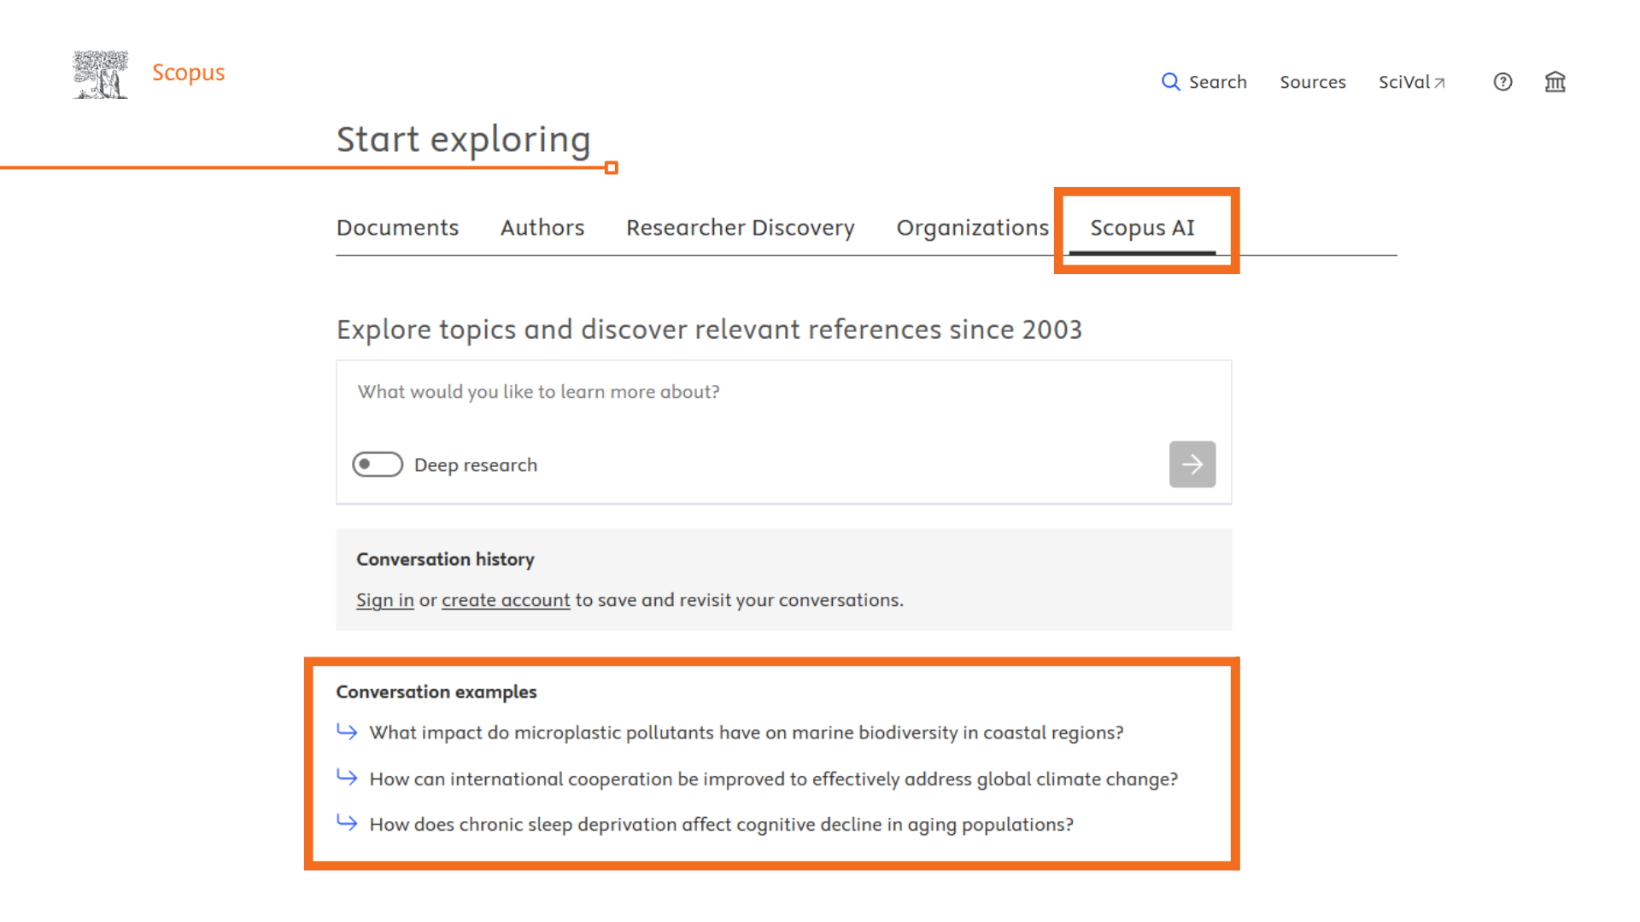Click the 'Start exploring' heading

click(x=463, y=139)
